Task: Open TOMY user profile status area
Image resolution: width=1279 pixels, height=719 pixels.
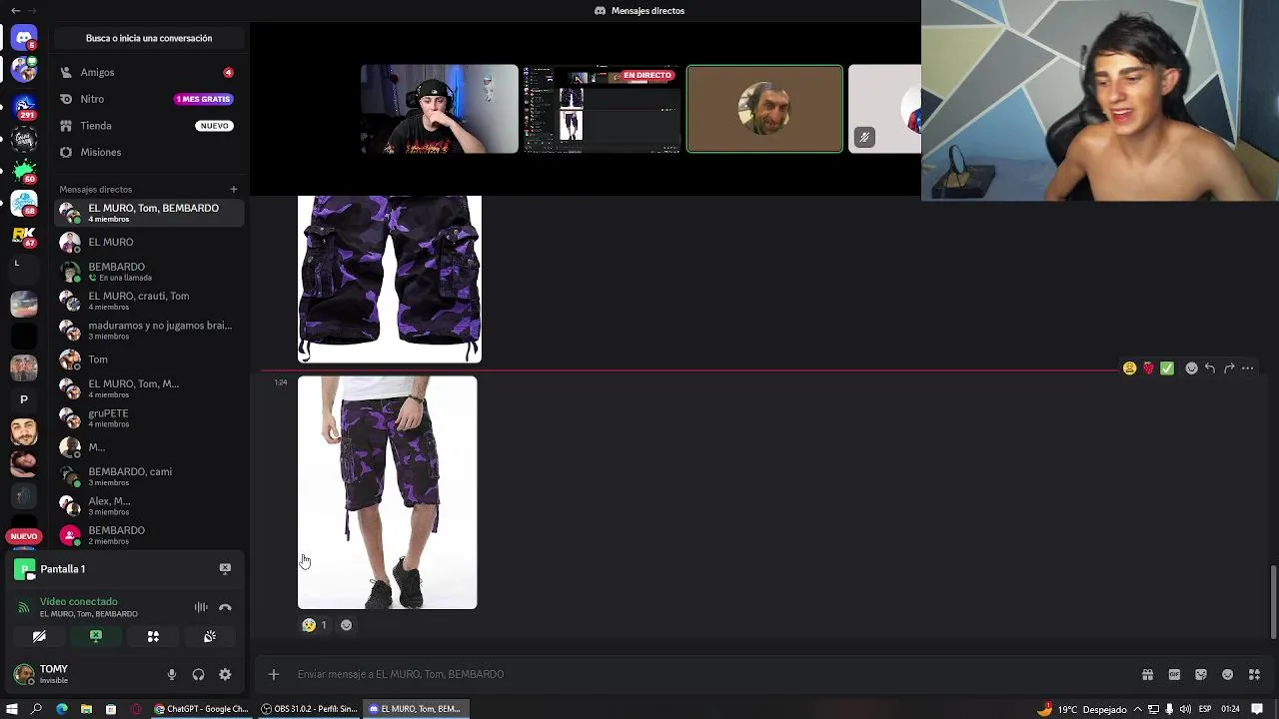Action: click(85, 675)
